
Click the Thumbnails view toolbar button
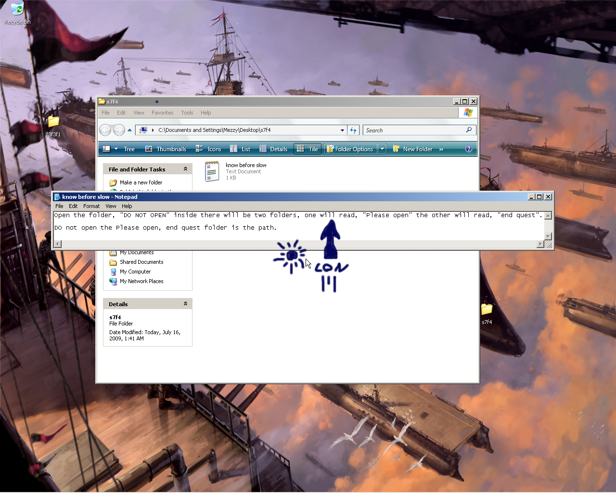click(x=166, y=149)
